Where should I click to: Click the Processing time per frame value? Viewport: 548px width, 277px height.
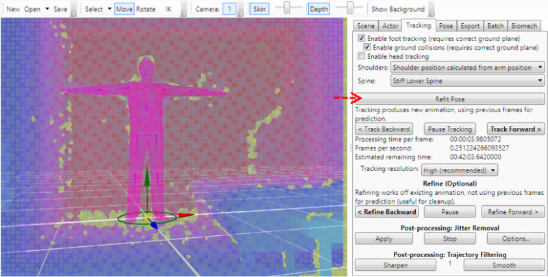pyautogui.click(x=475, y=140)
